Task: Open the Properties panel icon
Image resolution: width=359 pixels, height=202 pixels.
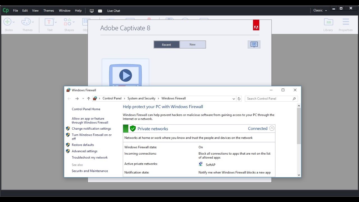Action: click(x=346, y=22)
